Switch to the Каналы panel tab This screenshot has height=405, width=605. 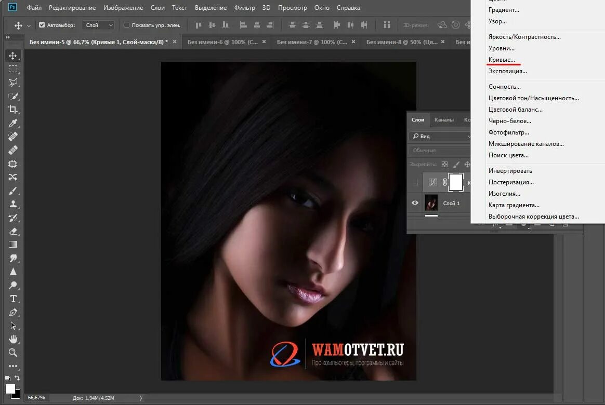pyautogui.click(x=444, y=119)
